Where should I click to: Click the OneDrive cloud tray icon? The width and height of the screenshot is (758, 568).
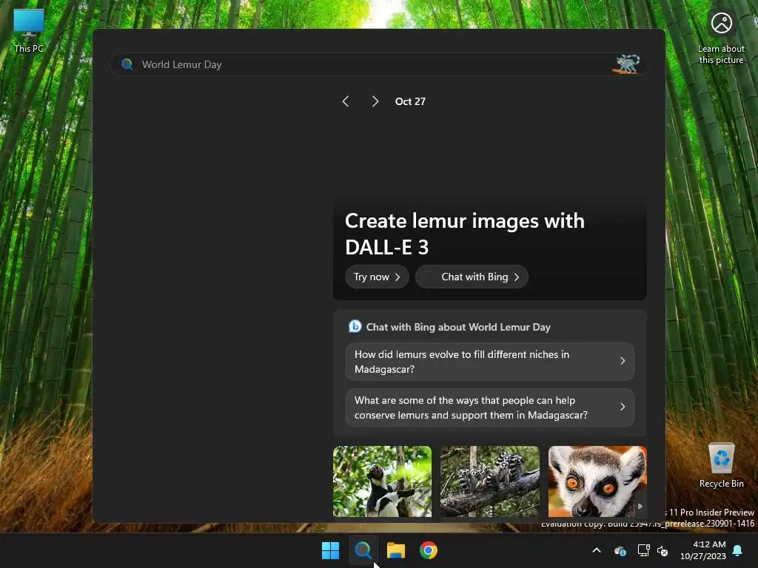point(620,550)
